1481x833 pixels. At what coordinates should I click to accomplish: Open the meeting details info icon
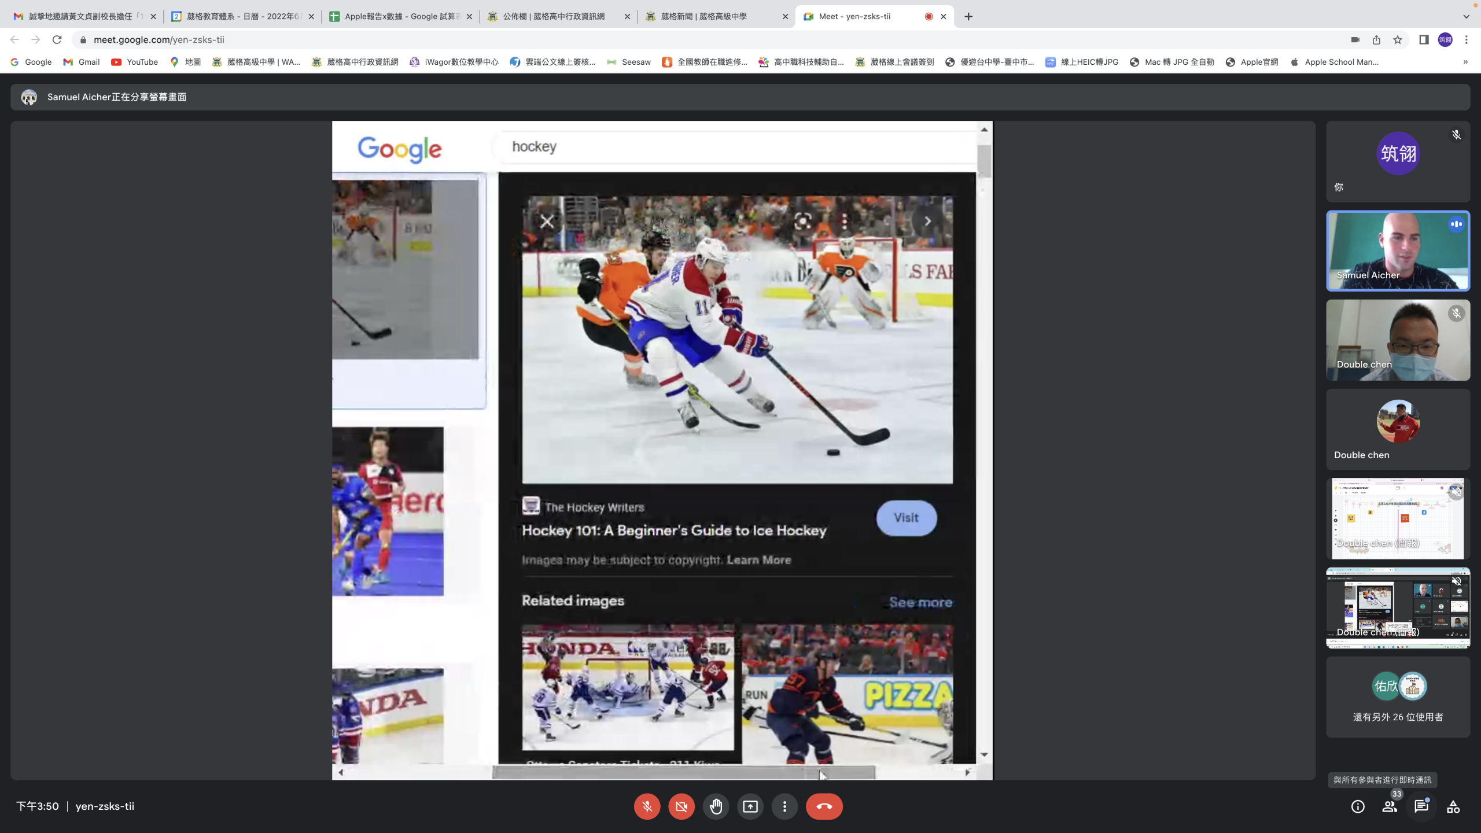click(1357, 806)
